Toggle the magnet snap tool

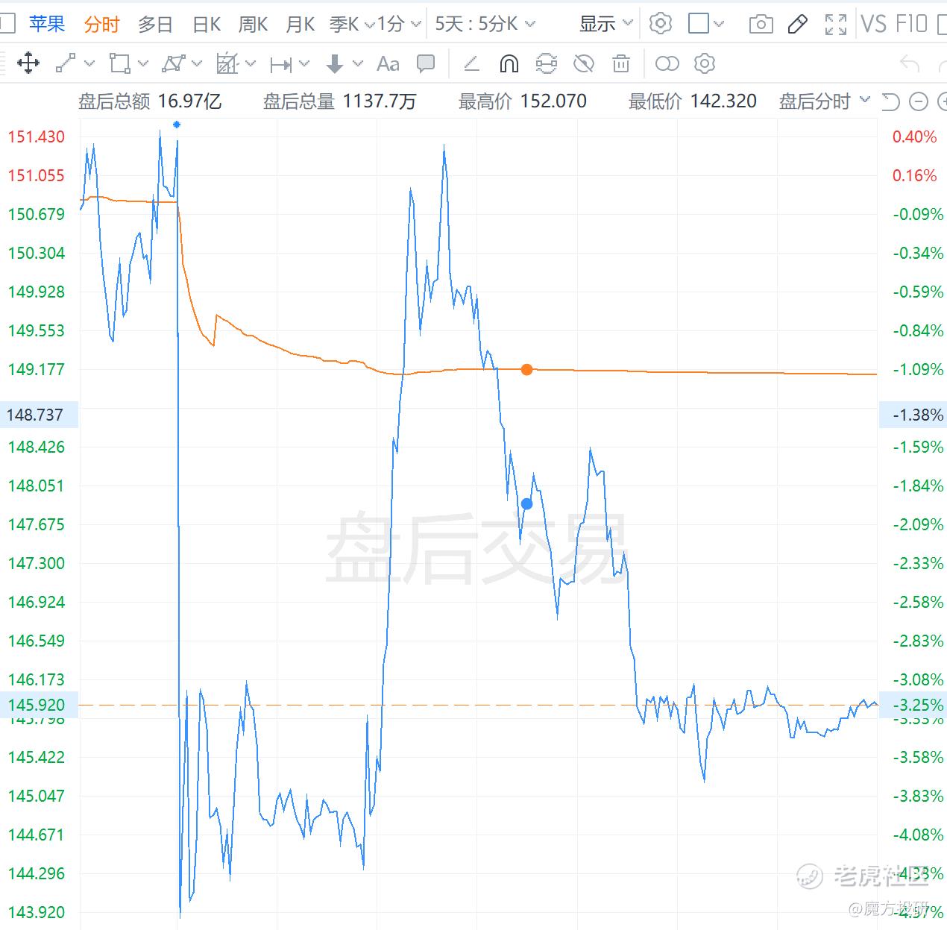tap(509, 64)
